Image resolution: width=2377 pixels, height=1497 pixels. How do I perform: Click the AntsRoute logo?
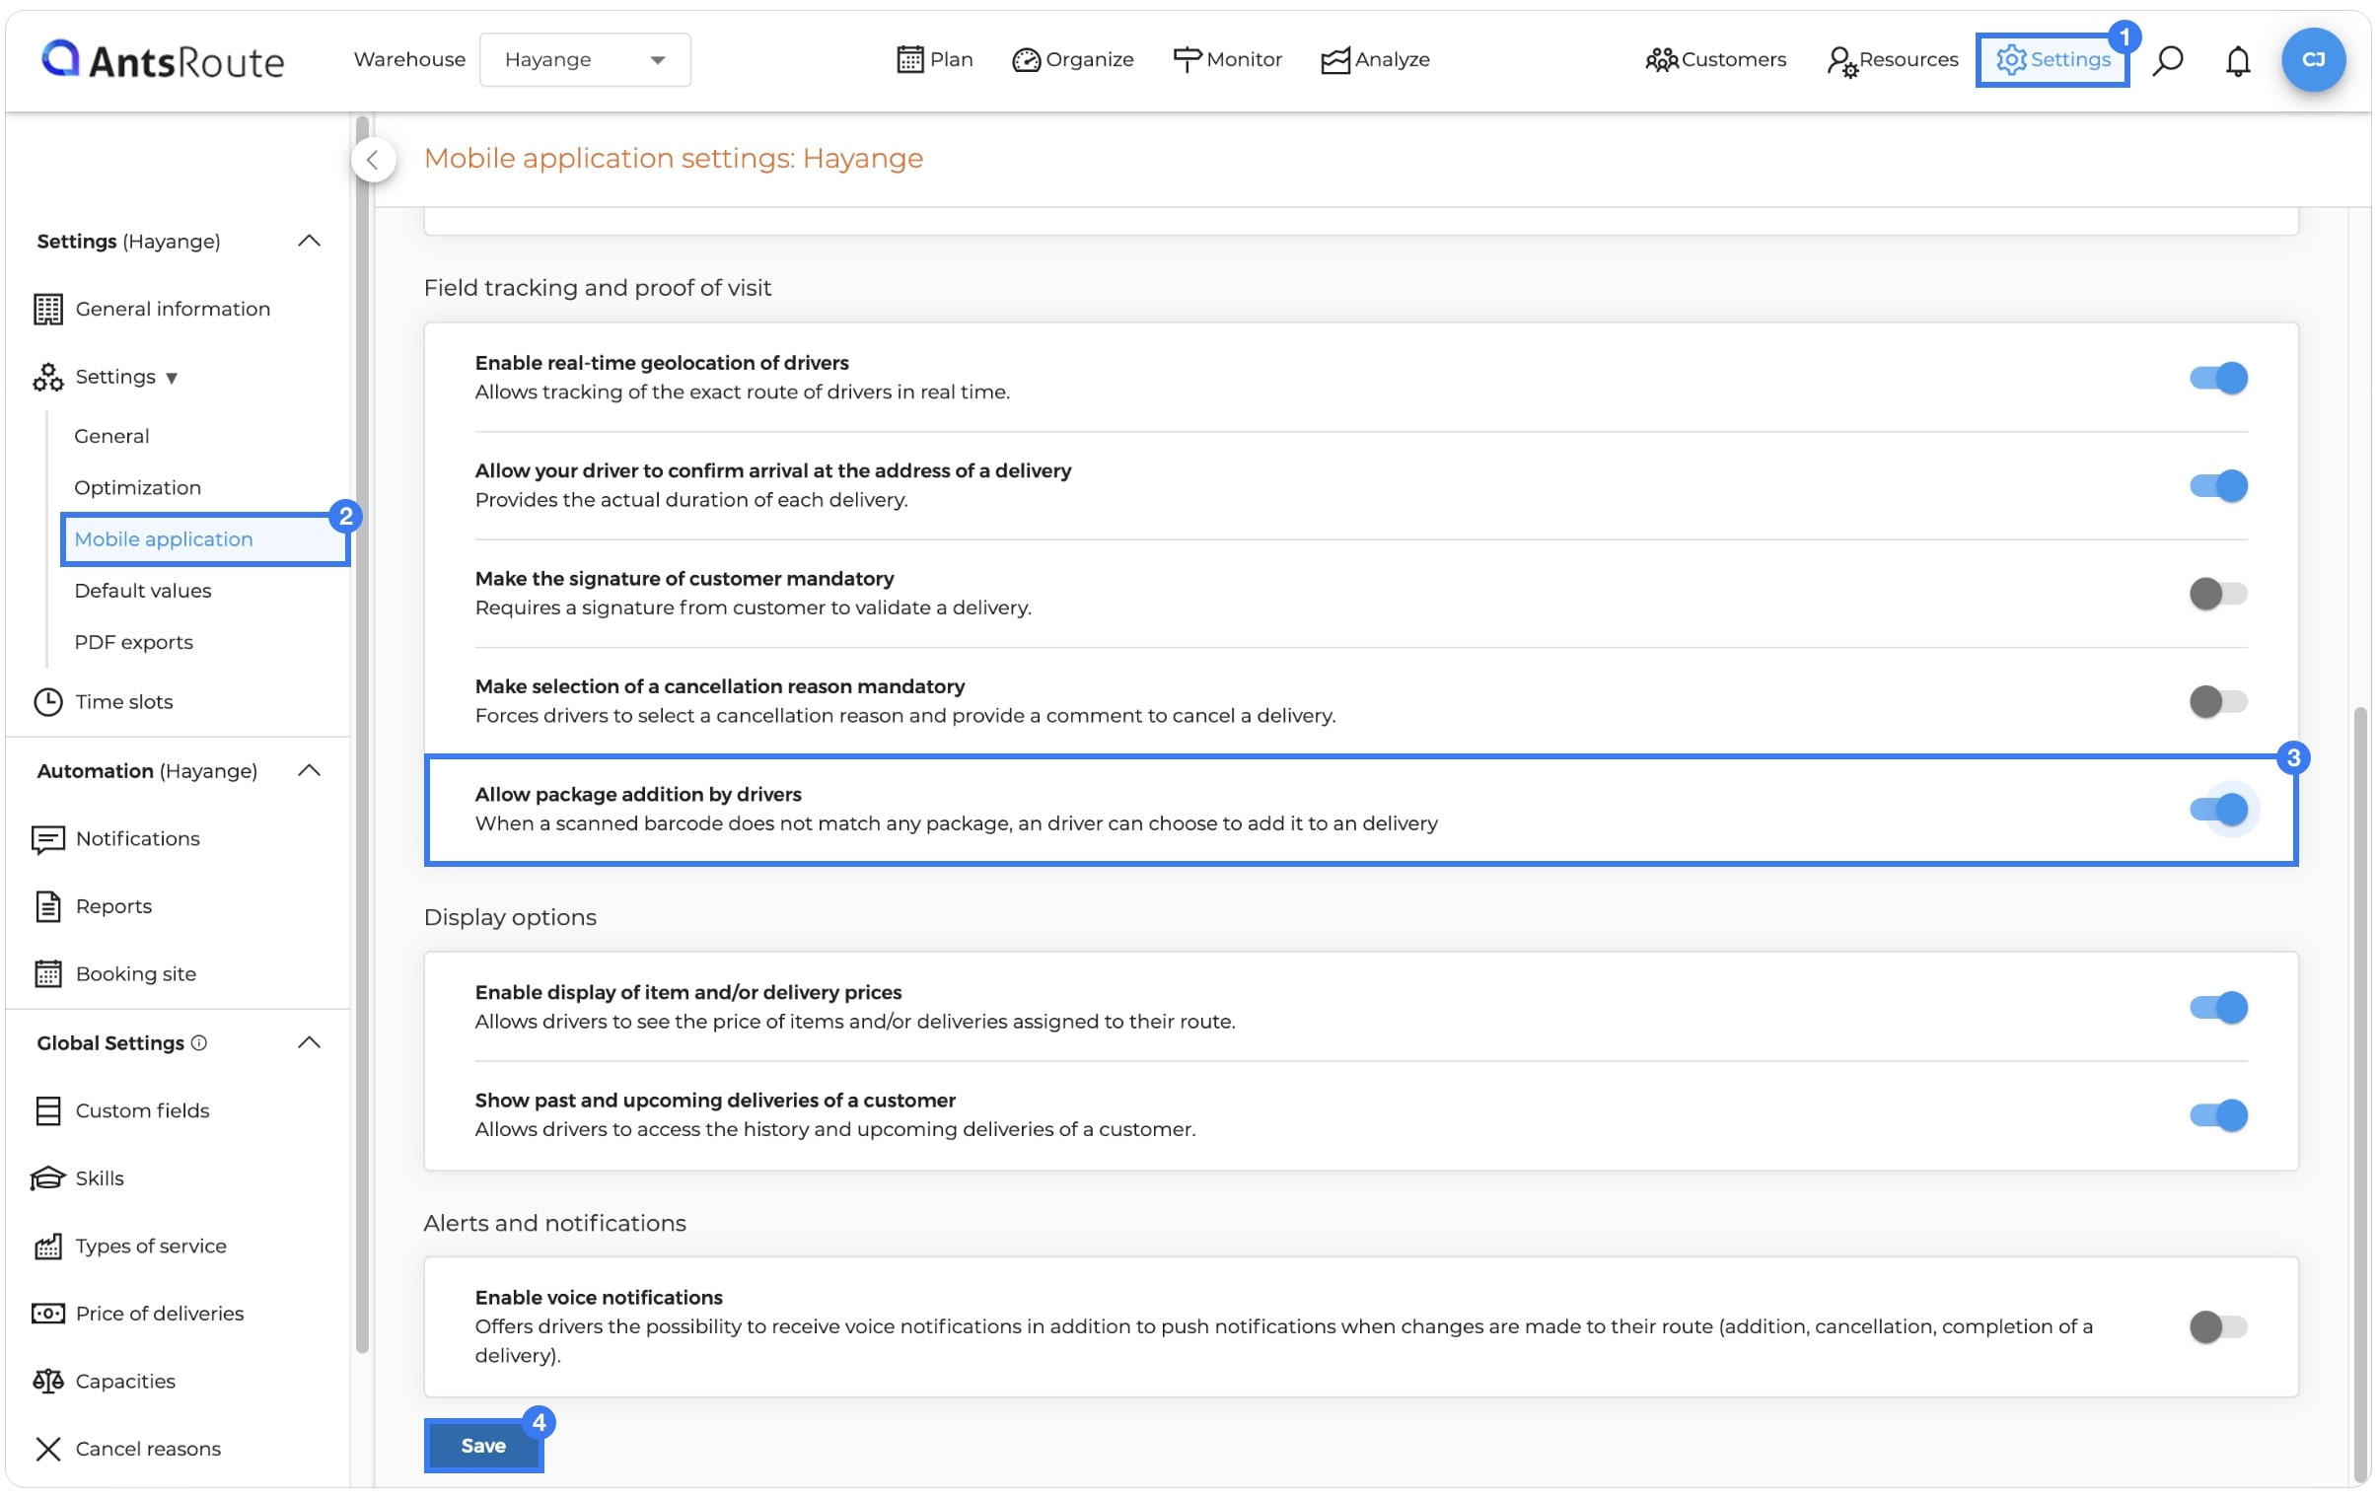point(162,59)
